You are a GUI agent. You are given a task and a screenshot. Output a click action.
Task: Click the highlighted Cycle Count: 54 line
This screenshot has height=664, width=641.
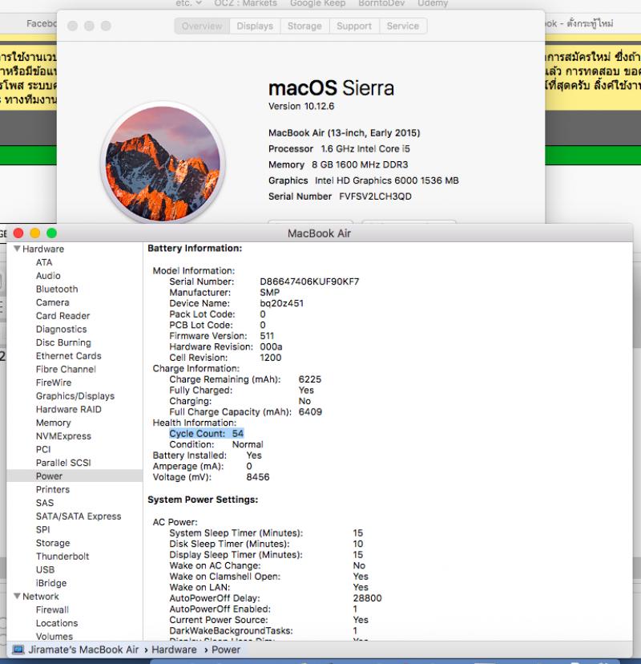tap(207, 434)
